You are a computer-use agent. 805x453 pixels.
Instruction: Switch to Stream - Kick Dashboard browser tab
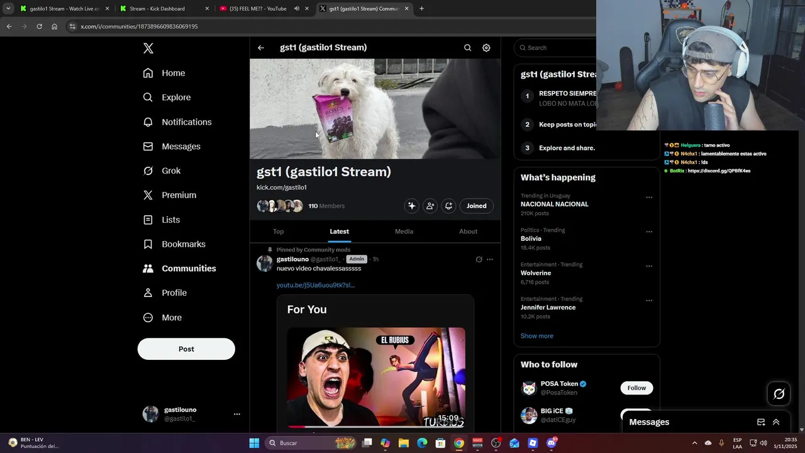pos(164,9)
